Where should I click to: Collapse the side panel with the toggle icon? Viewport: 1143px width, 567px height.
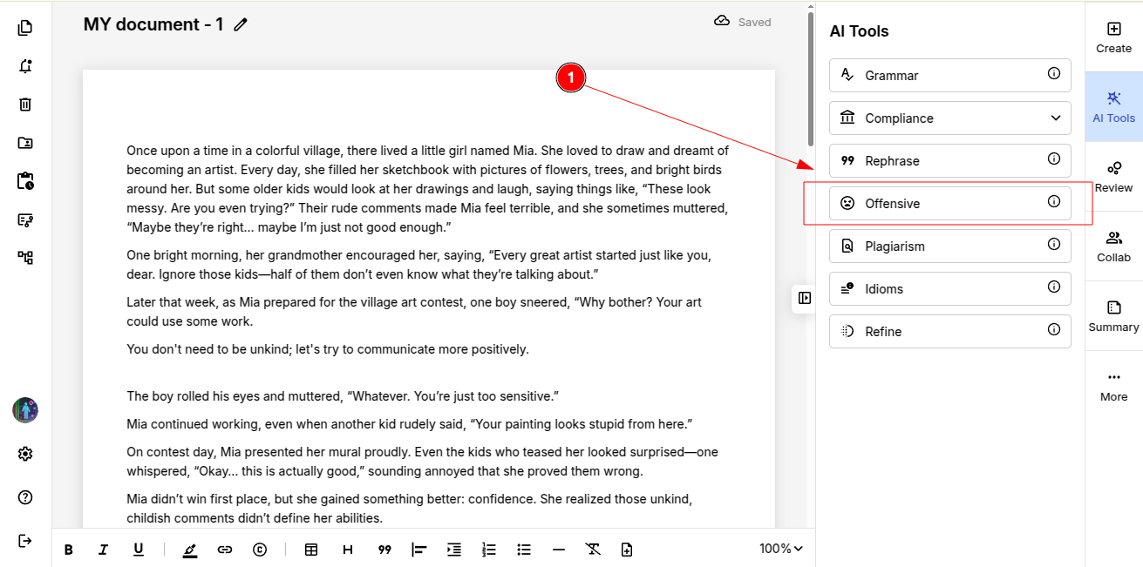pyautogui.click(x=804, y=298)
